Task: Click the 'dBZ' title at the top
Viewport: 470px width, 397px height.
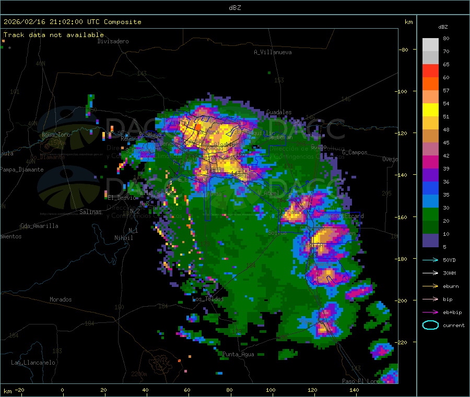Action: click(x=234, y=8)
